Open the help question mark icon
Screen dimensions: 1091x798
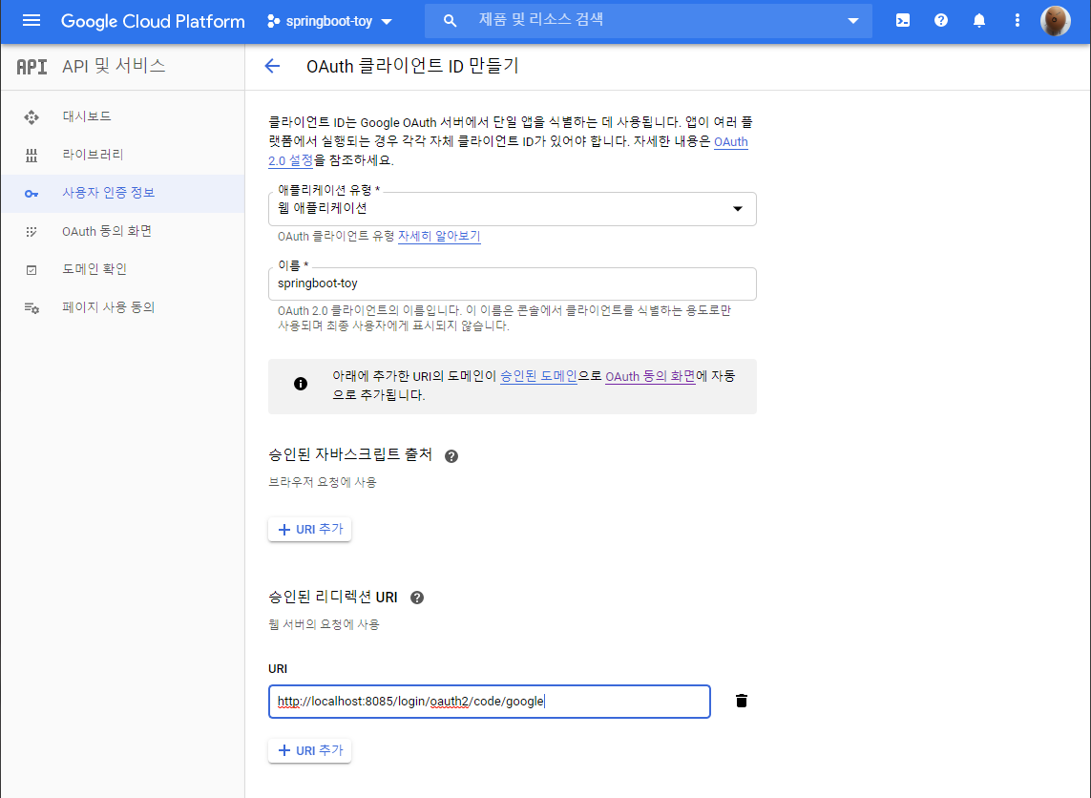click(x=941, y=21)
